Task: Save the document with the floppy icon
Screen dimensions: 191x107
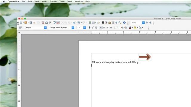Action: 31,23
